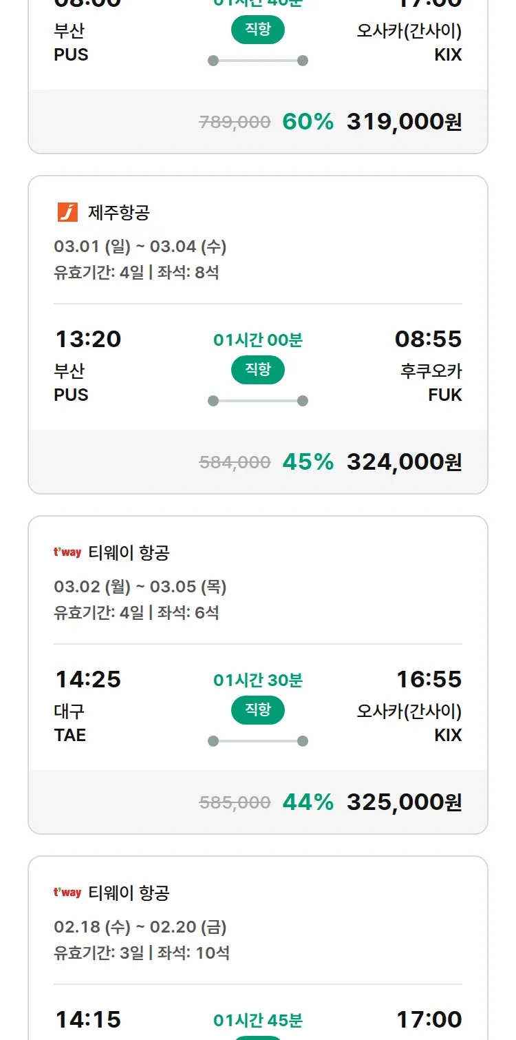516x1040 pixels.
Task: Click the Jeju Air orange logo icon
Action: click(67, 212)
